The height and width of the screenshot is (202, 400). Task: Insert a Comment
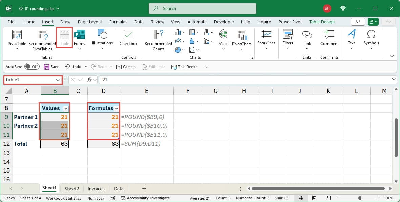coord(329,35)
